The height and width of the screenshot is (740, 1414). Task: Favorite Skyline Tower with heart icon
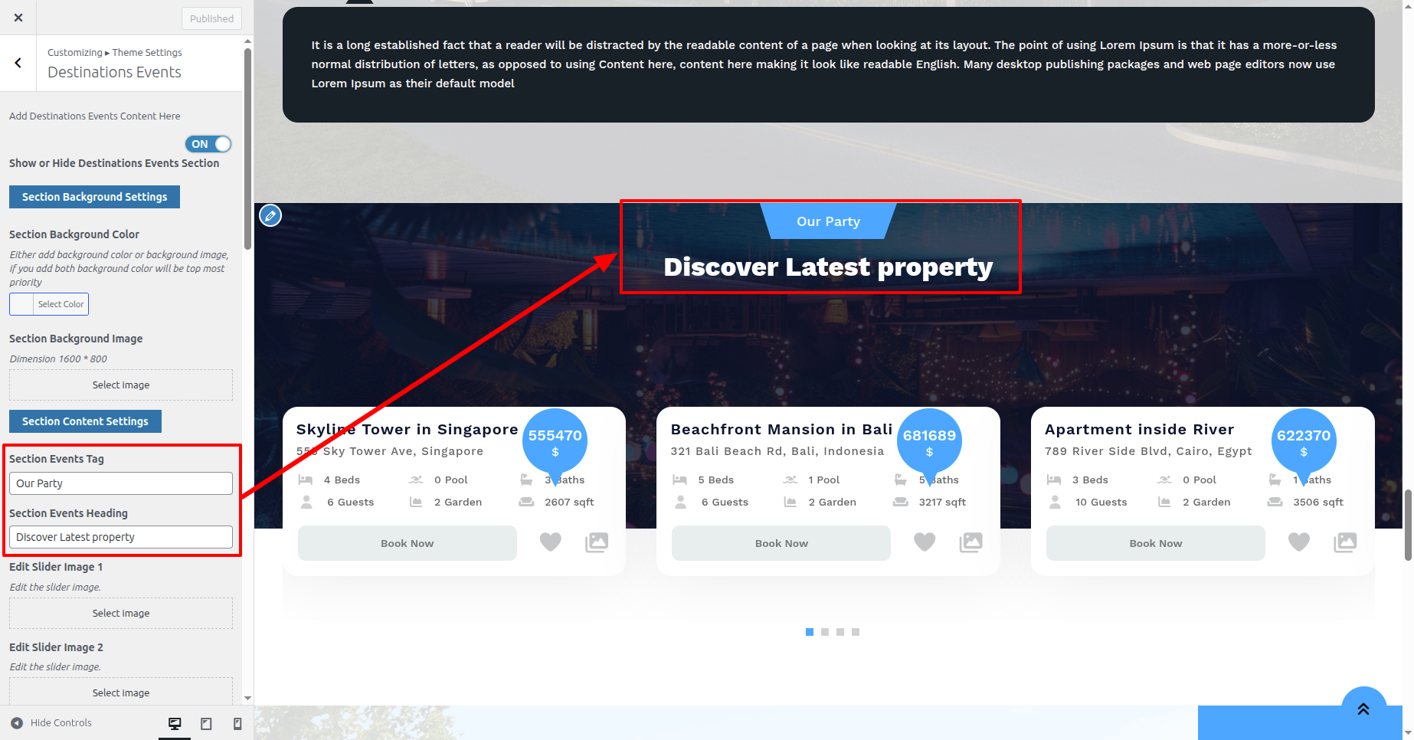(550, 542)
